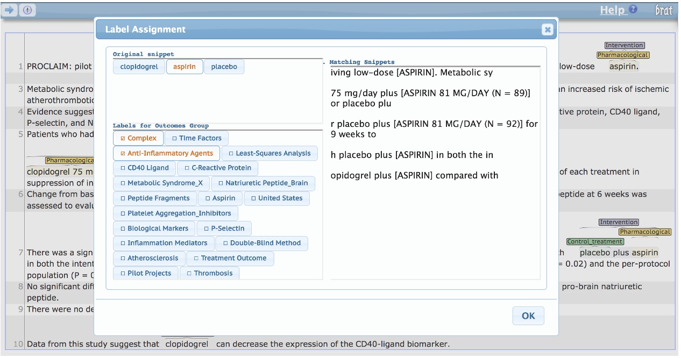The image size is (681, 358).
Task: Close the Label Assignment dialog with X
Action: pyautogui.click(x=547, y=30)
